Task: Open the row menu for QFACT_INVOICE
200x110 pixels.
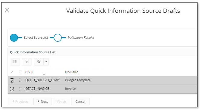Action: tap(20, 89)
